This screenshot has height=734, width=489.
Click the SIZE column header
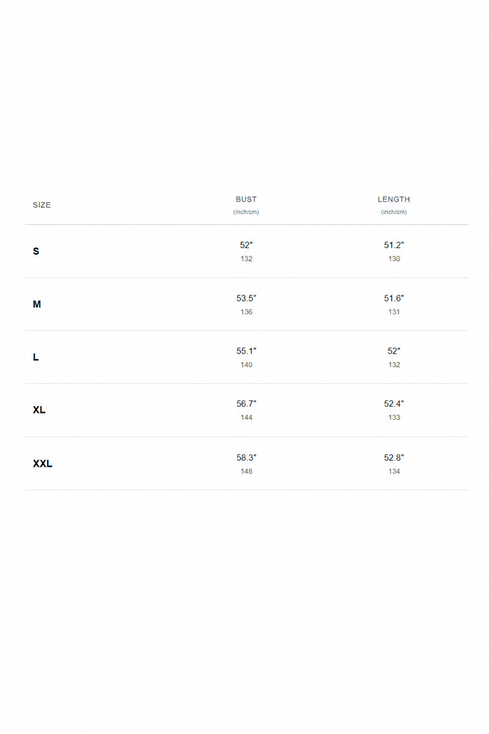coord(42,205)
